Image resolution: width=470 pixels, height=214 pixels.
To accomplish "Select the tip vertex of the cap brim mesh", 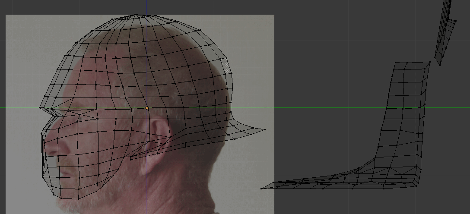I will point(265,129).
